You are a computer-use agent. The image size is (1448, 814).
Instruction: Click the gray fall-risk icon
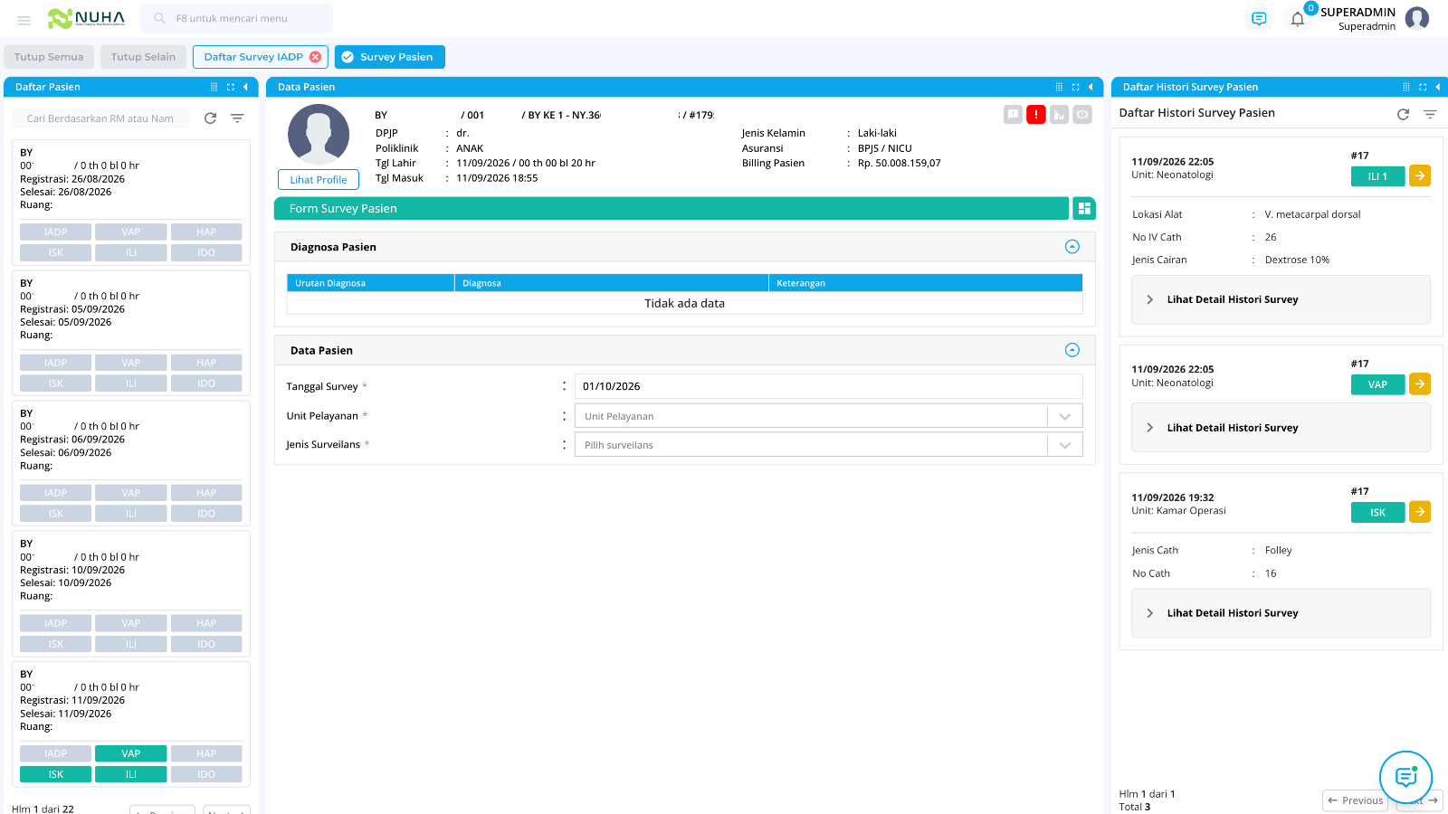1059,115
